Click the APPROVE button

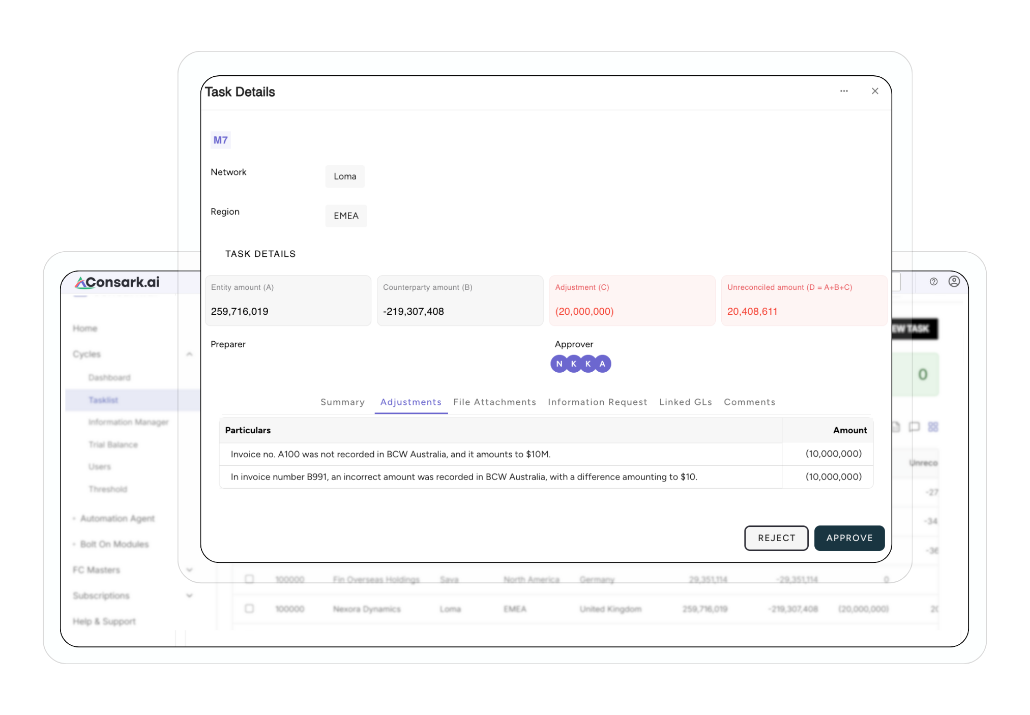849,538
